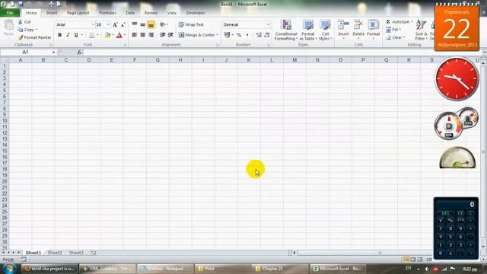Apply the red font color button
The width and height of the screenshot is (487, 274).
[119, 35]
